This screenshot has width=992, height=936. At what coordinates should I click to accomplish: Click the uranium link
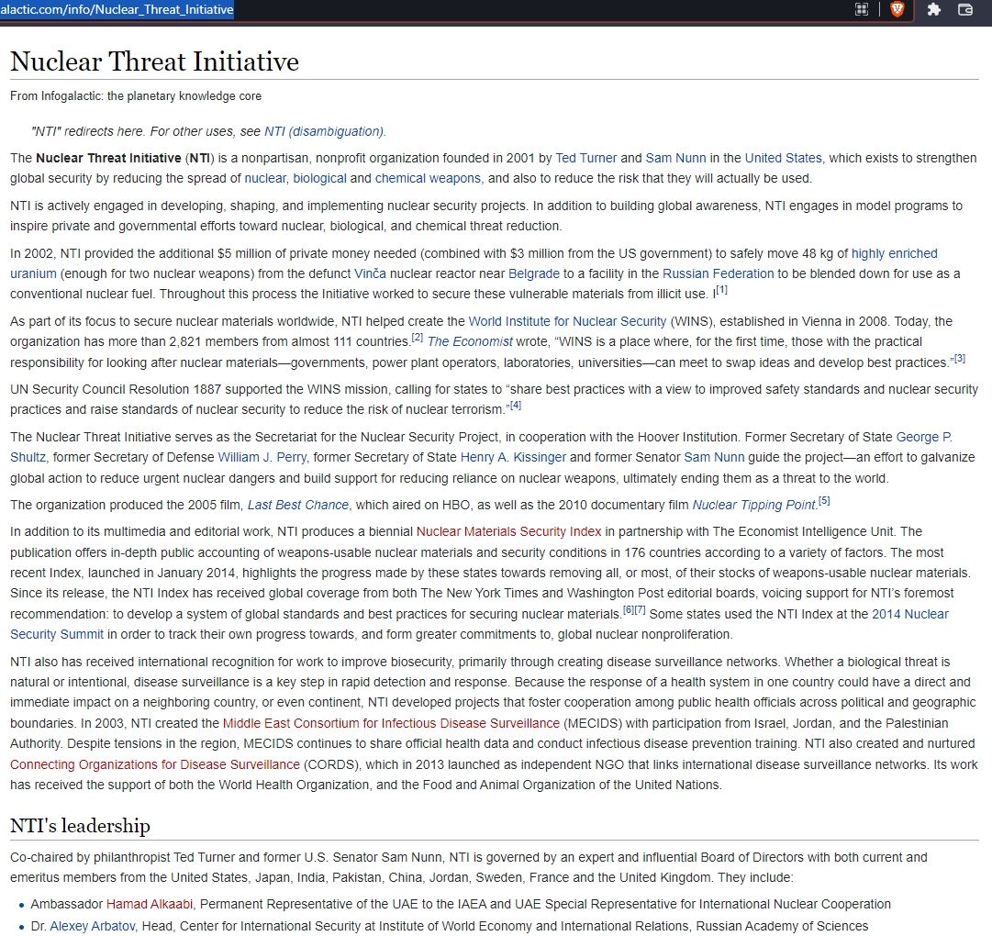click(x=34, y=273)
